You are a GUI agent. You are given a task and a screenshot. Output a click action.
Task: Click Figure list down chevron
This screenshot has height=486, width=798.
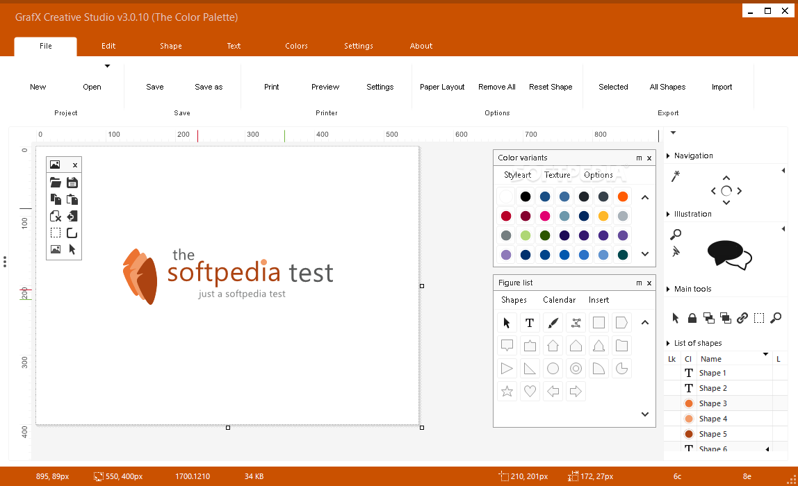coord(645,414)
